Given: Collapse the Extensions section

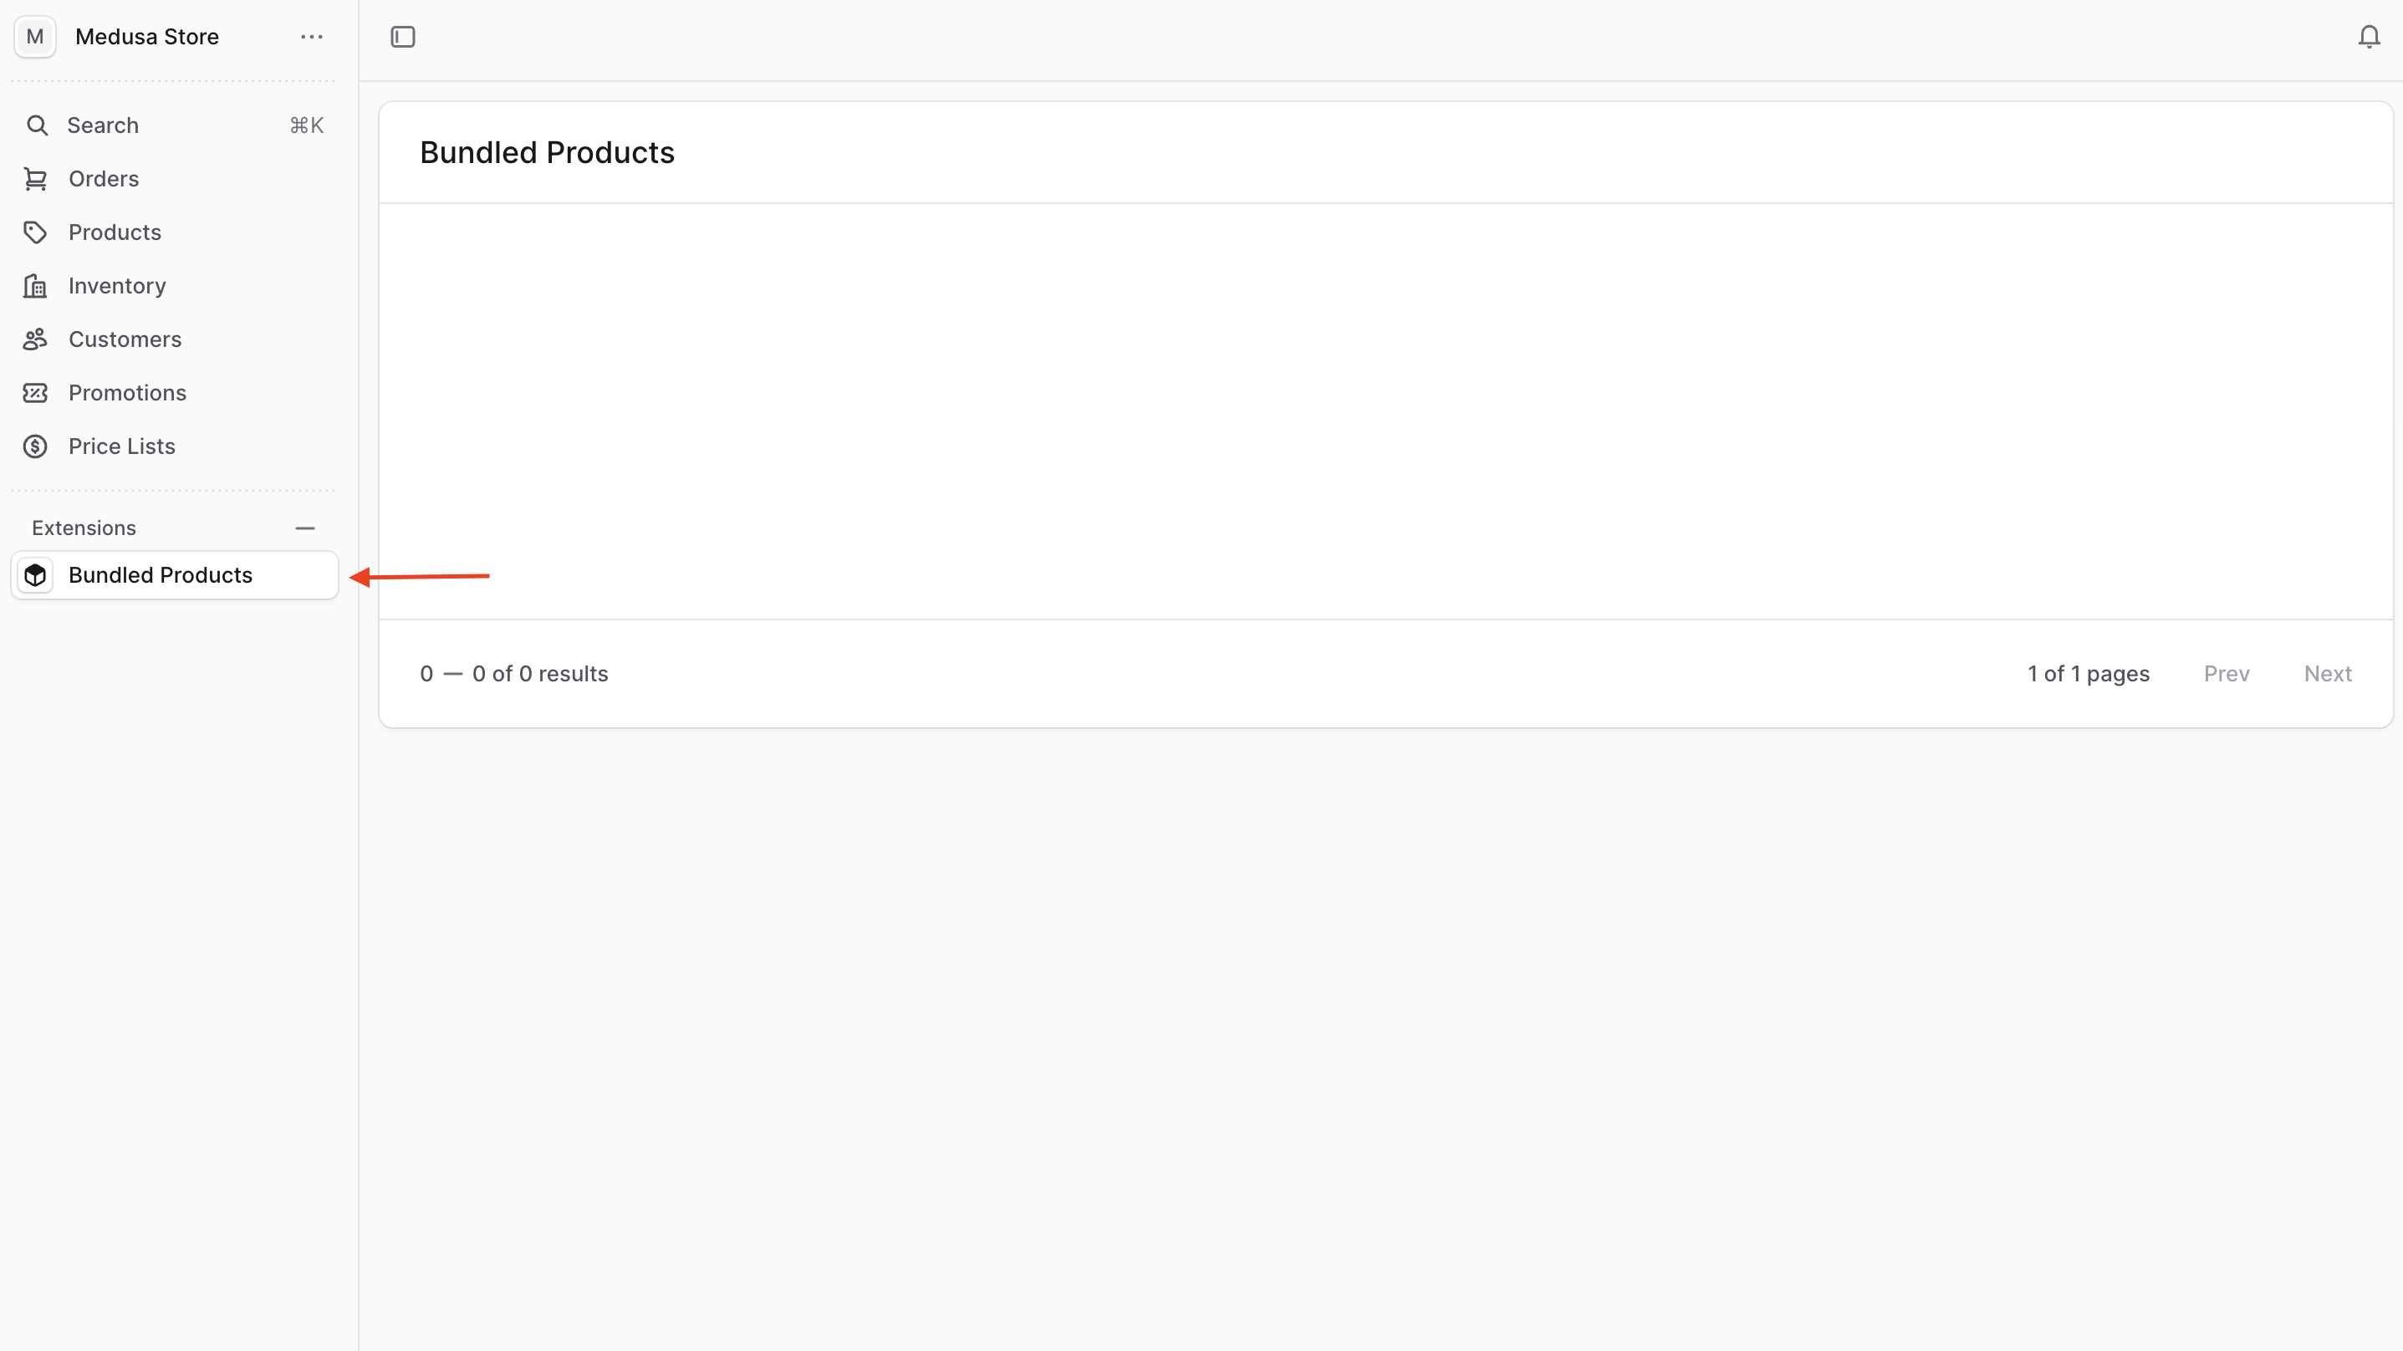Looking at the screenshot, I should point(304,528).
